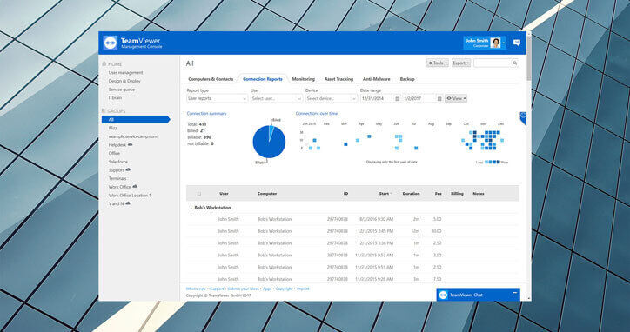Screen dimensions: 630x332
Task: Tick the select-all checkbox in table header
Action: [x=199, y=194]
